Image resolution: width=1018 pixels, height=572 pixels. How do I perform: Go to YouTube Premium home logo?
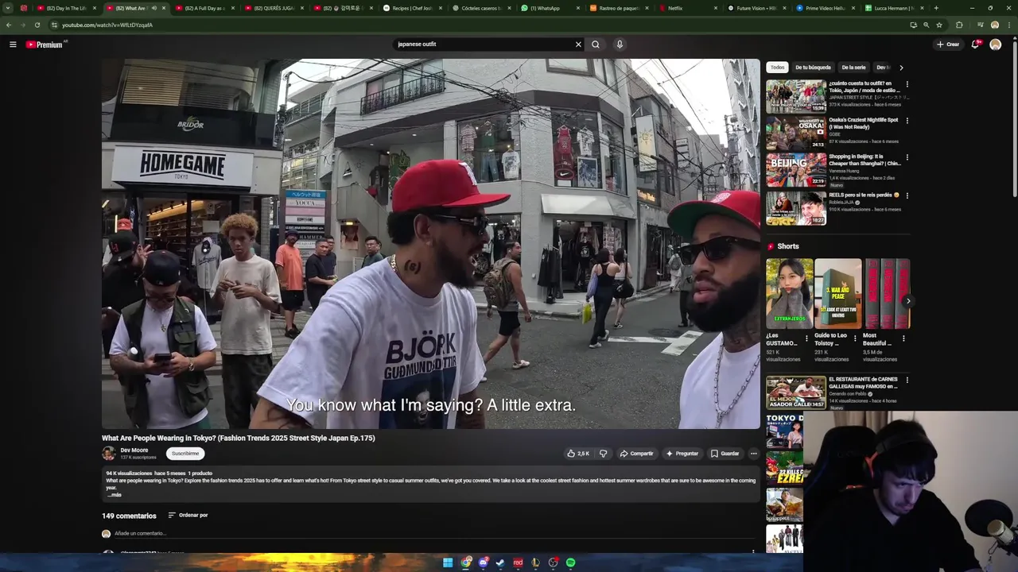tap(45, 44)
